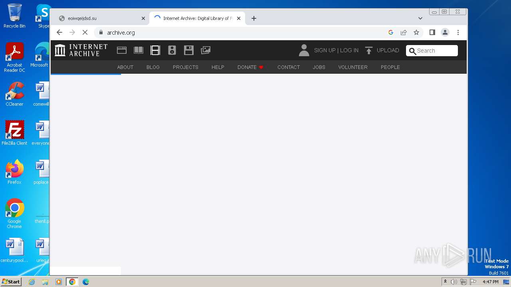The width and height of the screenshot is (511, 287).
Task: Click the Action Center flag icon
Action: 473,282
